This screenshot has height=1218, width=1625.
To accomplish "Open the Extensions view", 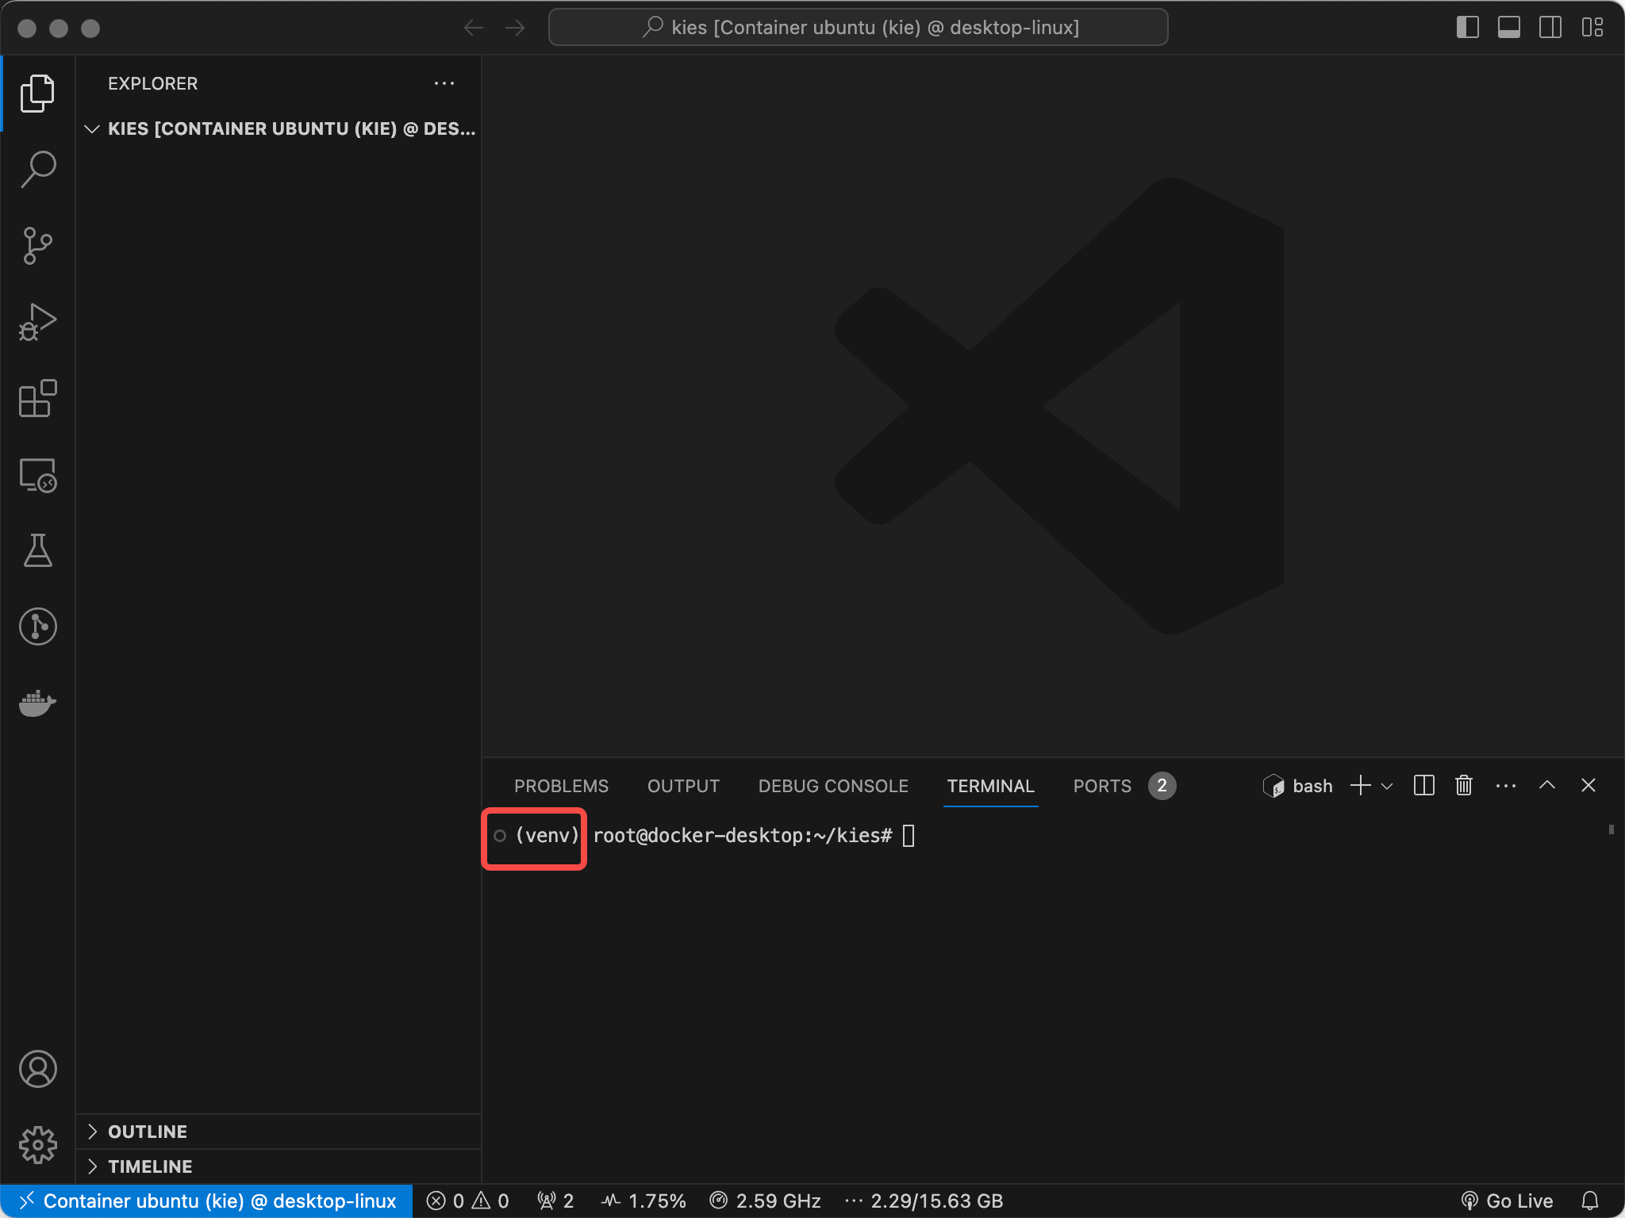I will coord(36,399).
